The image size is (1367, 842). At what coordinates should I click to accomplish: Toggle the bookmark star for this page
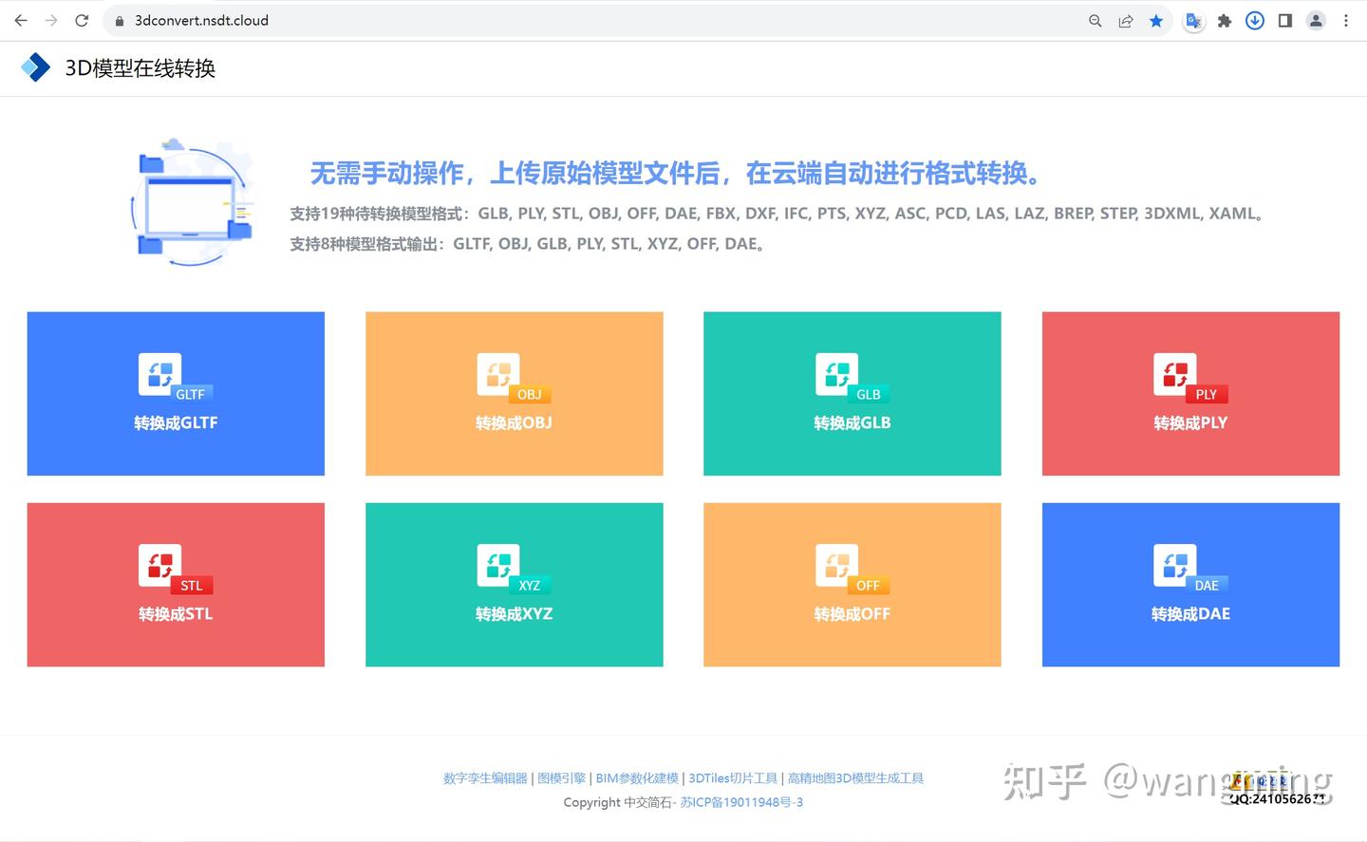tap(1156, 20)
